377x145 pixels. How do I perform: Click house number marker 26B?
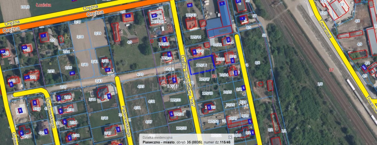tap(364, 67)
